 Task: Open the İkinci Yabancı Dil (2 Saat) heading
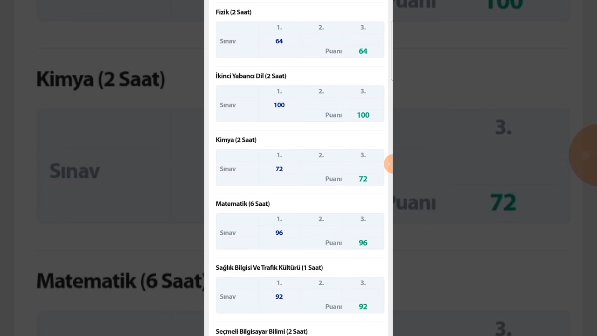click(x=251, y=76)
